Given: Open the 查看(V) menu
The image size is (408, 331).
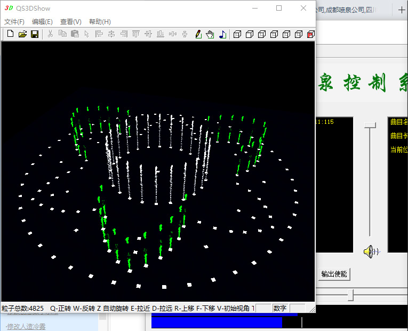Looking at the screenshot, I should click(71, 22).
